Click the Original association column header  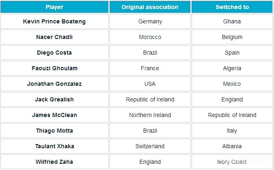pos(150,7)
